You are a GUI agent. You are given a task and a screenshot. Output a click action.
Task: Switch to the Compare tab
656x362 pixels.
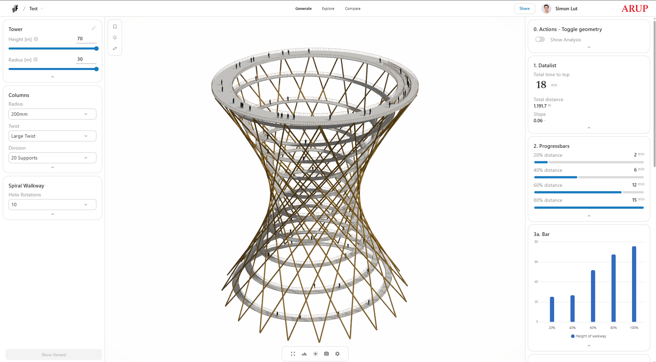(x=352, y=9)
